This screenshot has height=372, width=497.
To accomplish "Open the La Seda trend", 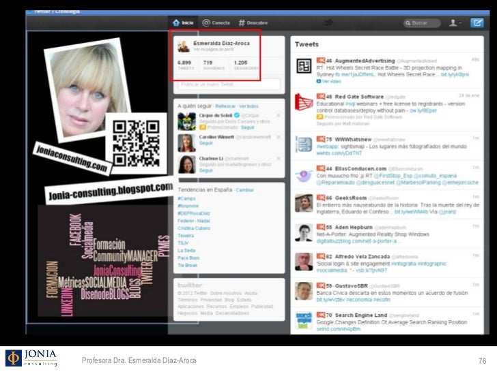I will (186, 251).
